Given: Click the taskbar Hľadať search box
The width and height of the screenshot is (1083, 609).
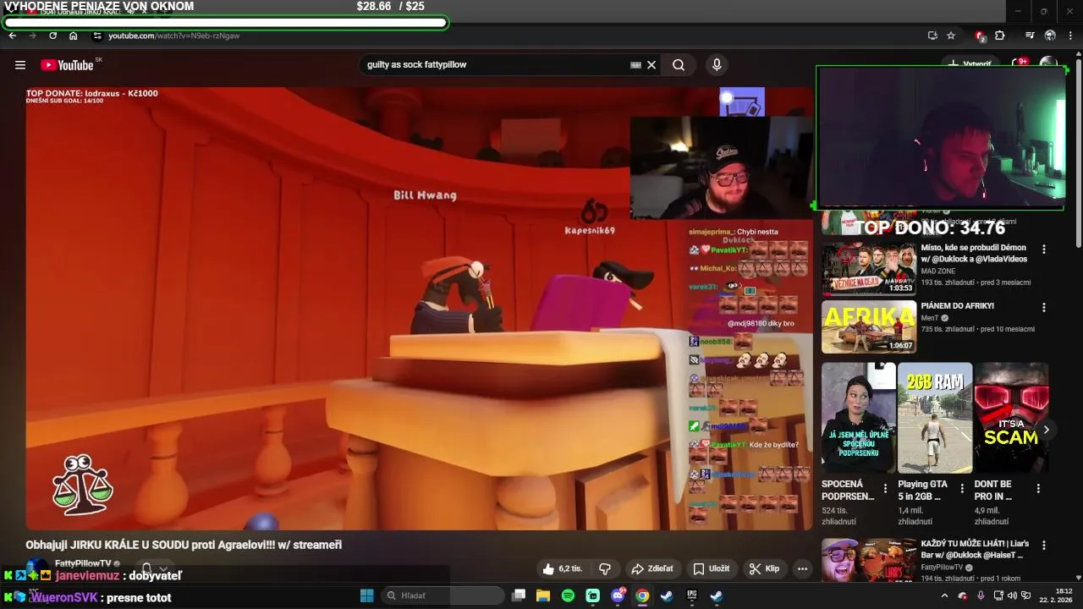Looking at the screenshot, I should click(x=443, y=595).
